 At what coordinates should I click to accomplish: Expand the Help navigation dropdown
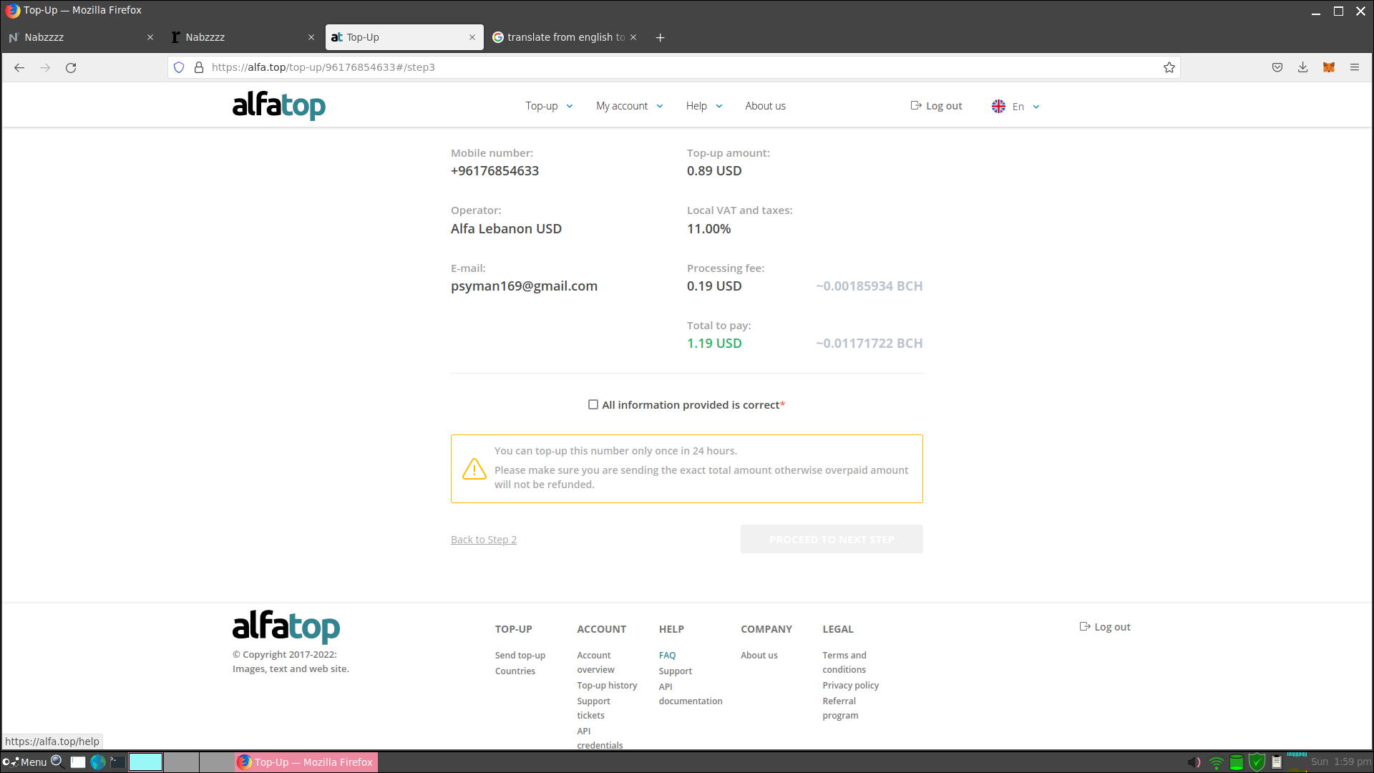[x=704, y=106]
